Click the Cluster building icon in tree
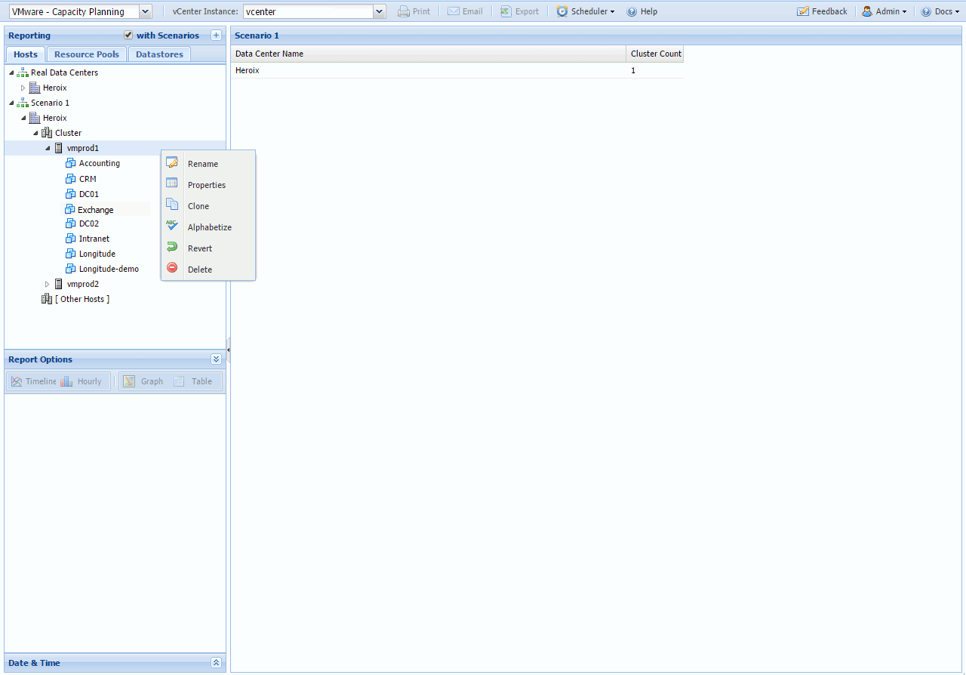 click(x=47, y=133)
